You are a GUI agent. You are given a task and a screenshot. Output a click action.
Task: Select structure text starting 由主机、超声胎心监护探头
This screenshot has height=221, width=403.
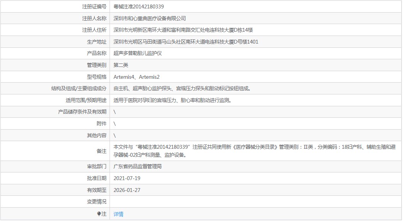coord(182,88)
